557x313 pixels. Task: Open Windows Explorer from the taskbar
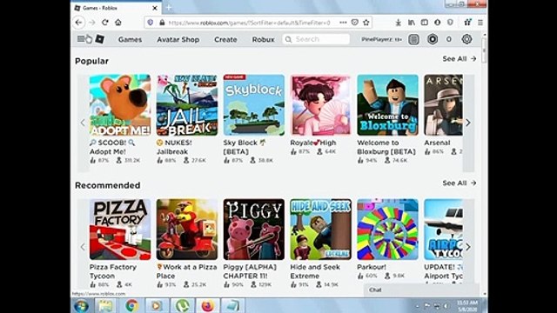pos(105,305)
